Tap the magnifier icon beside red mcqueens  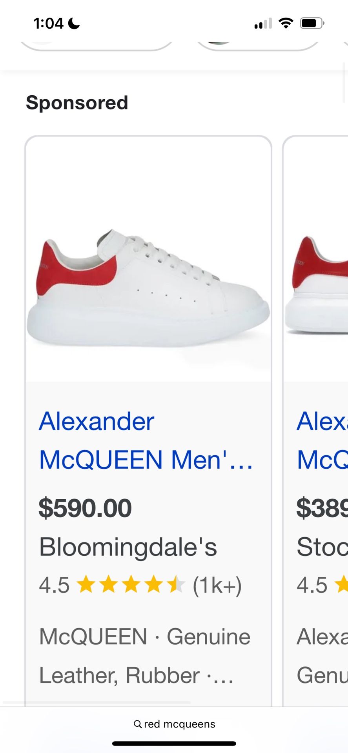(x=138, y=724)
